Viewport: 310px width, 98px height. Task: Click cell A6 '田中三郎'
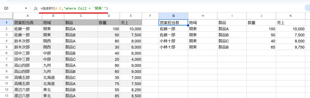coord(28,53)
